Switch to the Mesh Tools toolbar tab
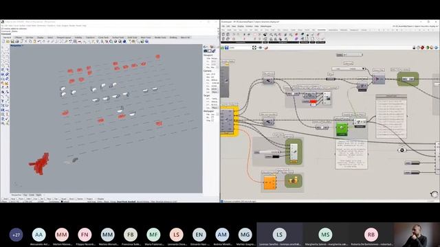440x247 pixels. [x=146, y=37]
